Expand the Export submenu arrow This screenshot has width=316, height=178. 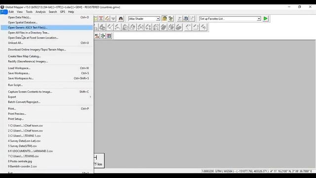point(90,97)
